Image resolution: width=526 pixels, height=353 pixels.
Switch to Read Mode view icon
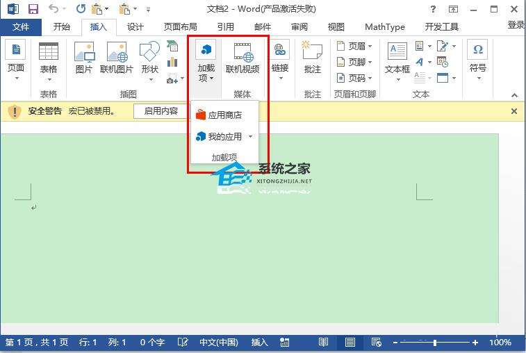[x=323, y=343]
